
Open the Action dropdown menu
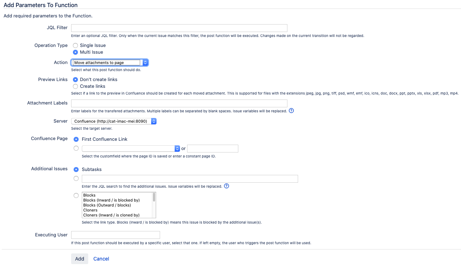[110, 63]
